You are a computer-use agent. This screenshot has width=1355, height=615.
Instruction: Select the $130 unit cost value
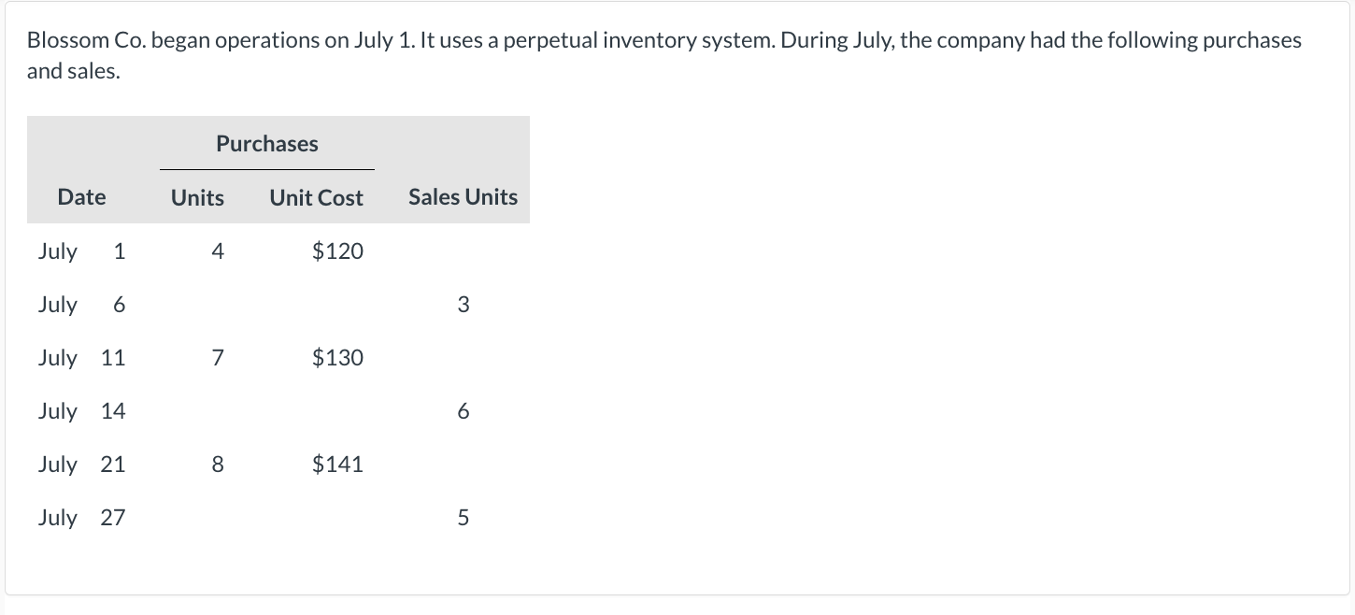click(337, 358)
